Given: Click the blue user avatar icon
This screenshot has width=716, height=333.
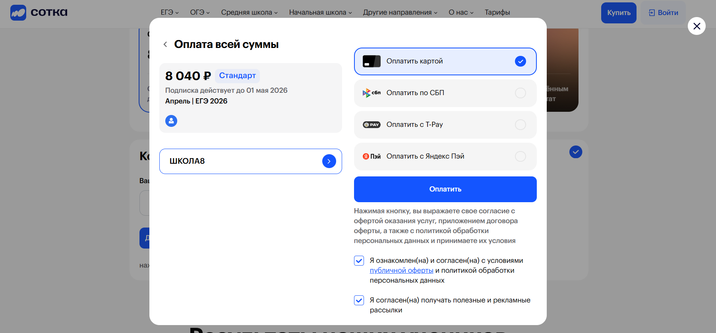Looking at the screenshot, I should click(x=171, y=121).
